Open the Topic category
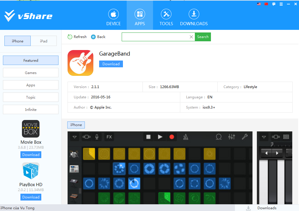 pos(31,97)
